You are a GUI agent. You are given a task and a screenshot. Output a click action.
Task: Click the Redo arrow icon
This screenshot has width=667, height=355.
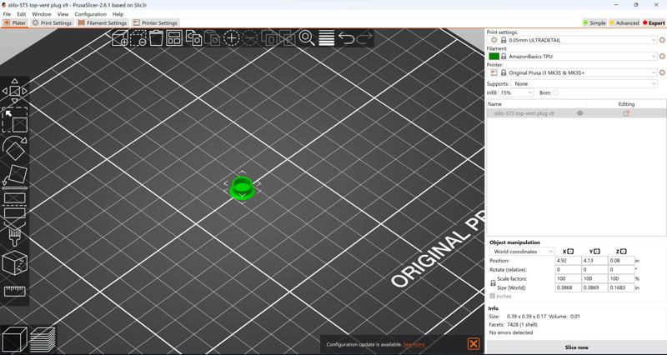point(364,37)
